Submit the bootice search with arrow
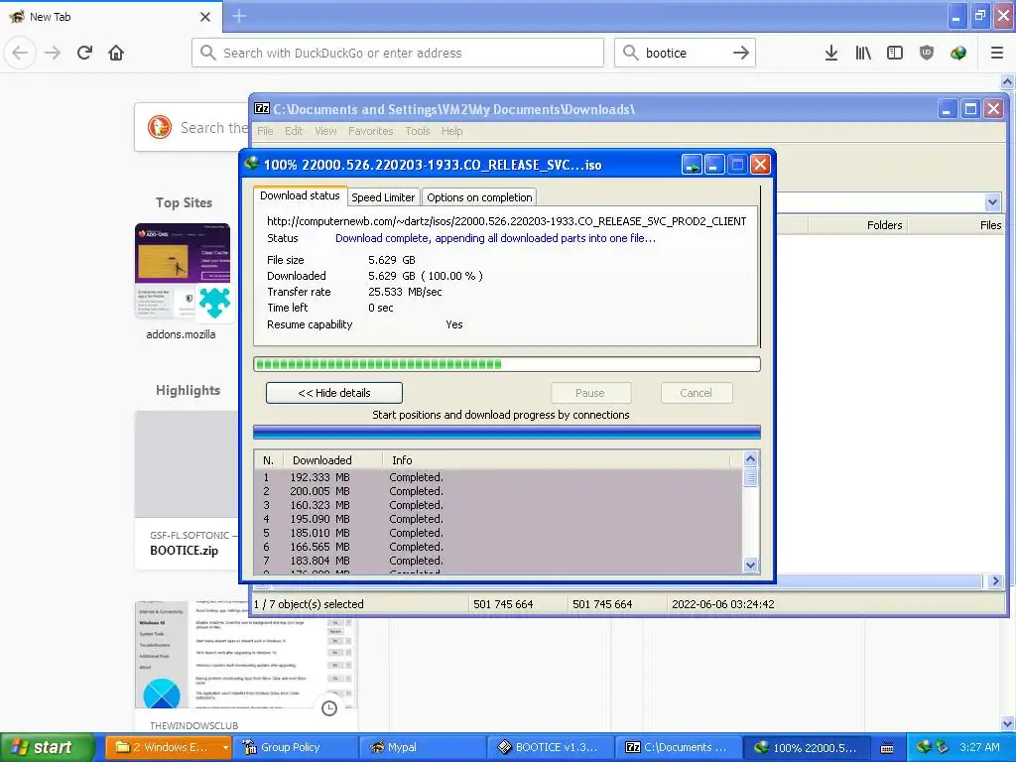The width and height of the screenshot is (1016, 762). [x=740, y=54]
